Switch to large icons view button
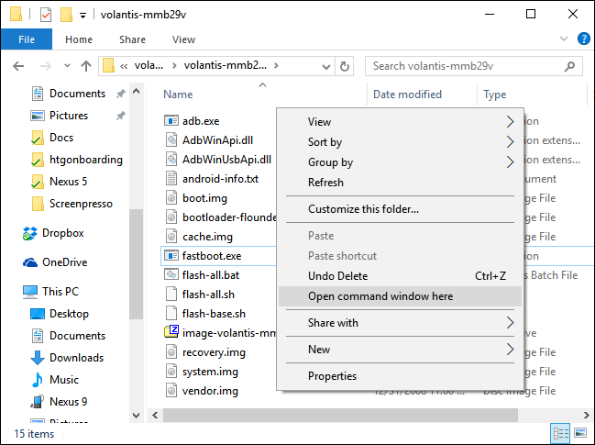 click(x=578, y=432)
